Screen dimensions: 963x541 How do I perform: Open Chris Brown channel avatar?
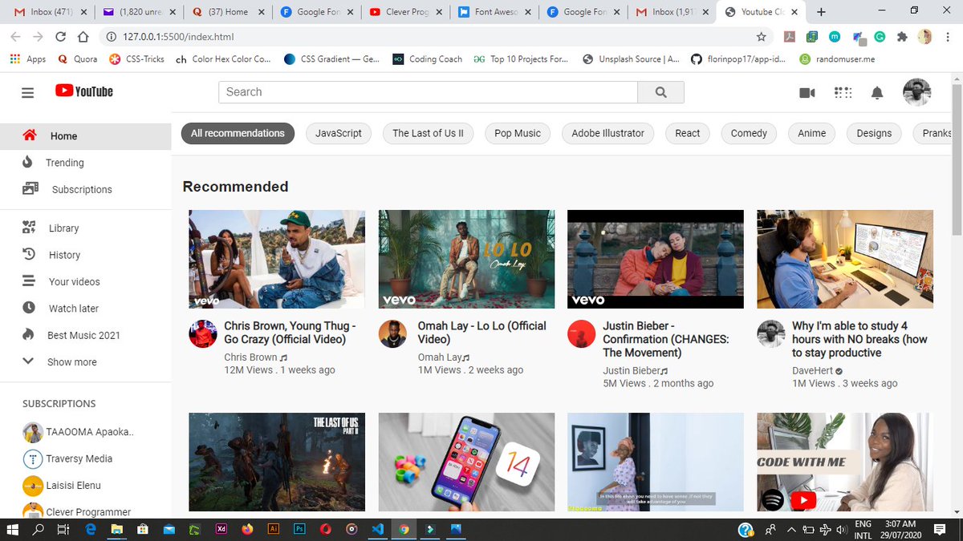pos(203,333)
